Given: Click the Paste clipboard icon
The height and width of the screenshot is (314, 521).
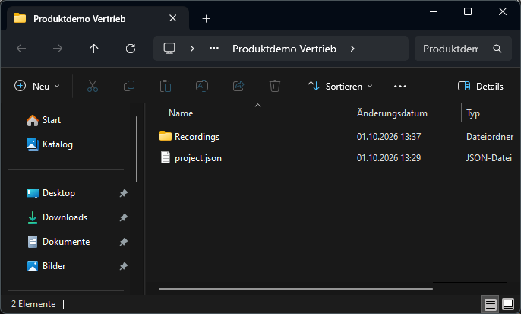Looking at the screenshot, I should pos(165,86).
